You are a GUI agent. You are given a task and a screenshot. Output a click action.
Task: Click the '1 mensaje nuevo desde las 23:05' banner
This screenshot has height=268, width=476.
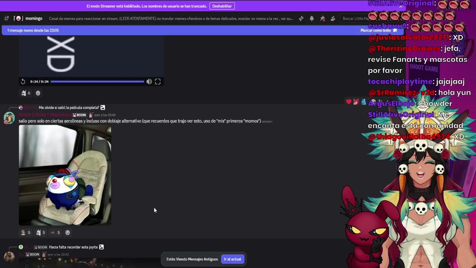[x=33, y=31]
